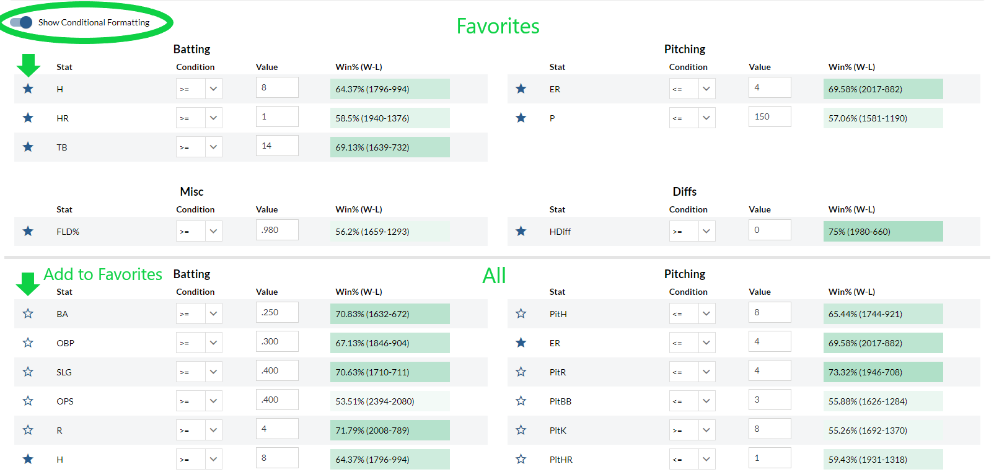Click the value field for TB
Image resolution: width=994 pixels, height=472 pixels.
[x=276, y=146]
